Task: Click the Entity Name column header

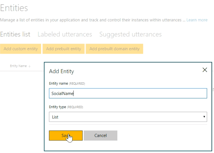Action: pos(18,66)
